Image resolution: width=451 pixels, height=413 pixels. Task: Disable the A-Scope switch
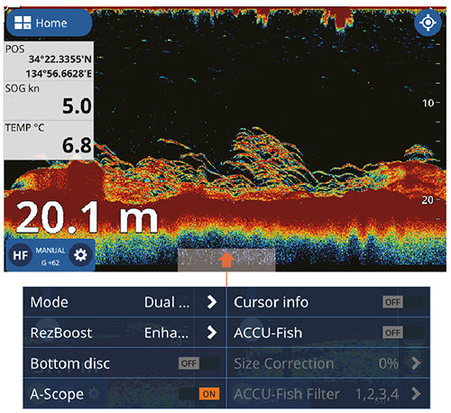[198, 393]
